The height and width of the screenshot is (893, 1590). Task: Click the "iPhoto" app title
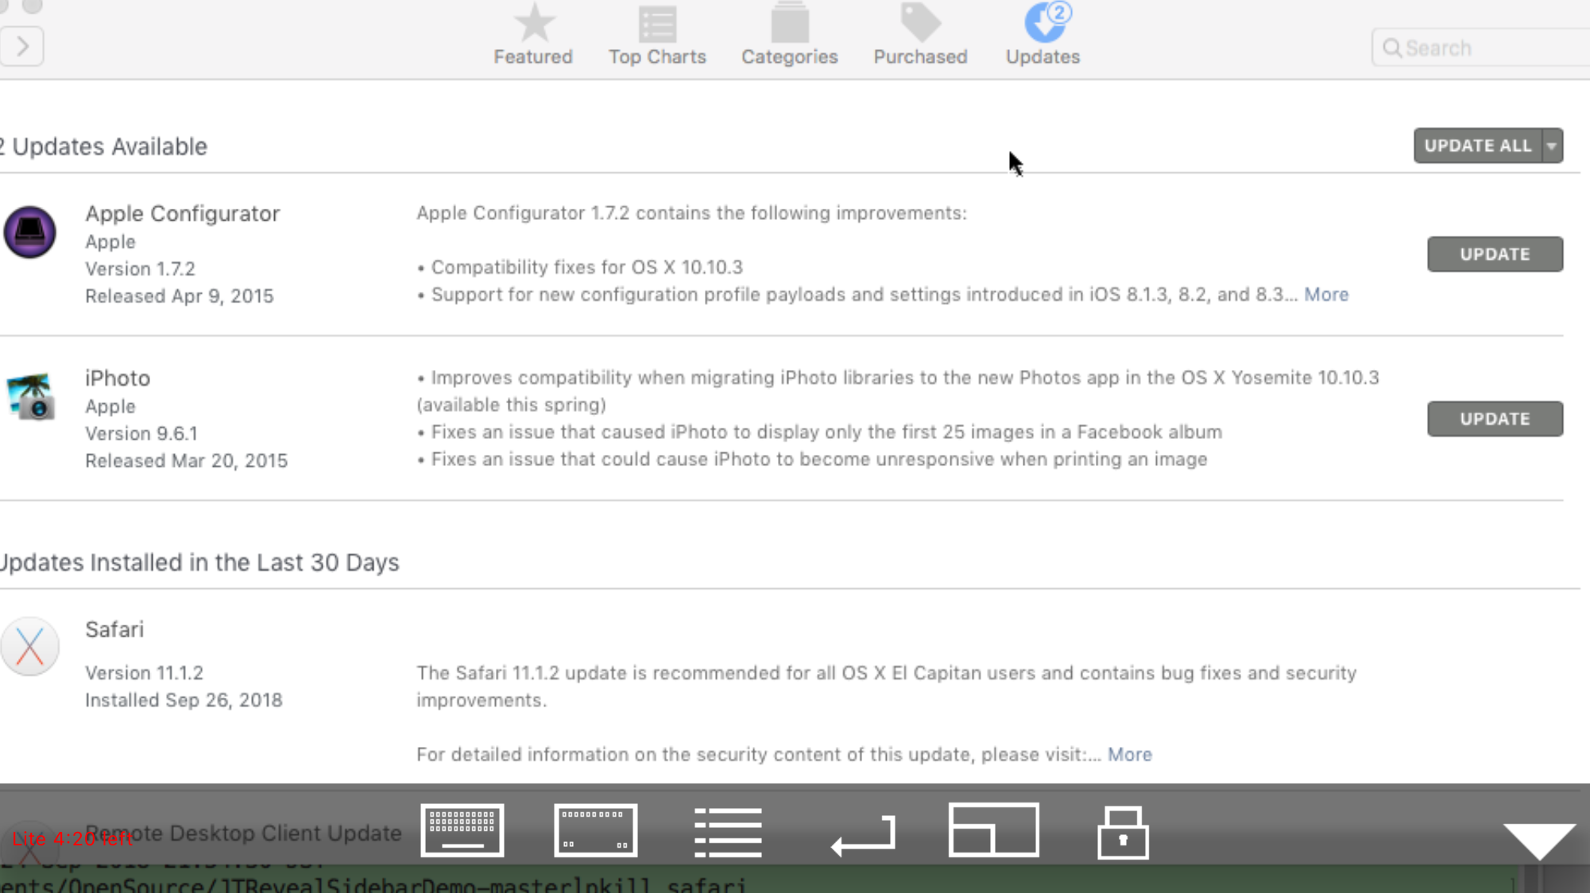[118, 378]
